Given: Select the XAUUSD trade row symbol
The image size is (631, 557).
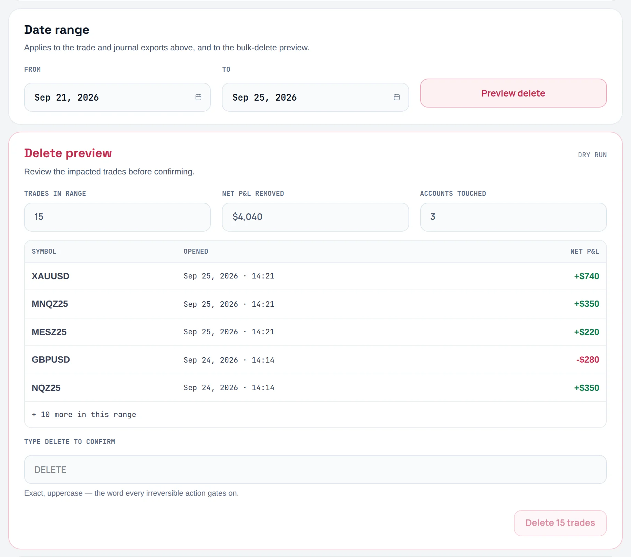Looking at the screenshot, I should coord(51,276).
